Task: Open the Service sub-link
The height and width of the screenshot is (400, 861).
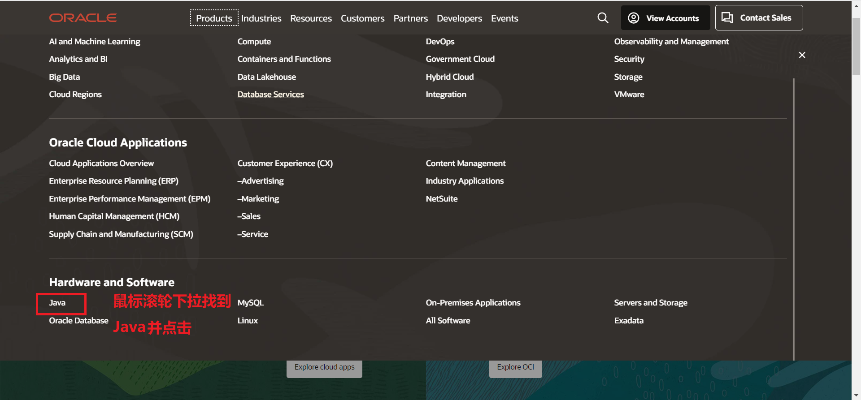Action: [253, 234]
